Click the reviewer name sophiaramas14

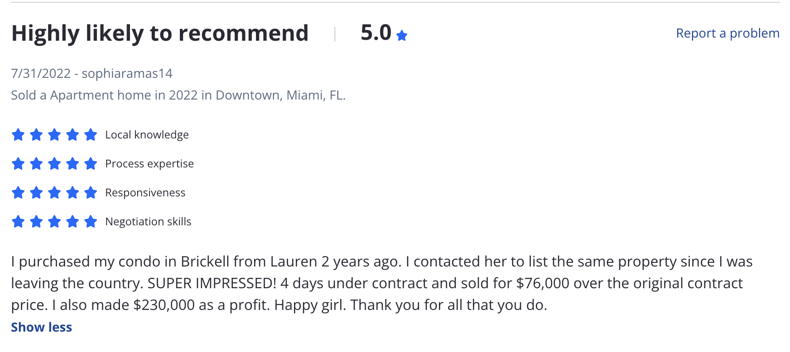[x=127, y=73]
